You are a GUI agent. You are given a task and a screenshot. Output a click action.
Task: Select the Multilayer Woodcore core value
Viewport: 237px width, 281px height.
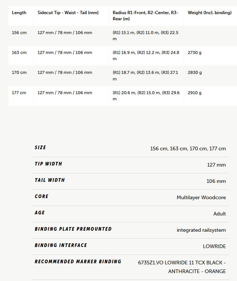click(201, 197)
